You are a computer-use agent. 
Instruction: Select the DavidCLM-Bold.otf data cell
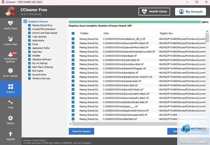point(123,89)
